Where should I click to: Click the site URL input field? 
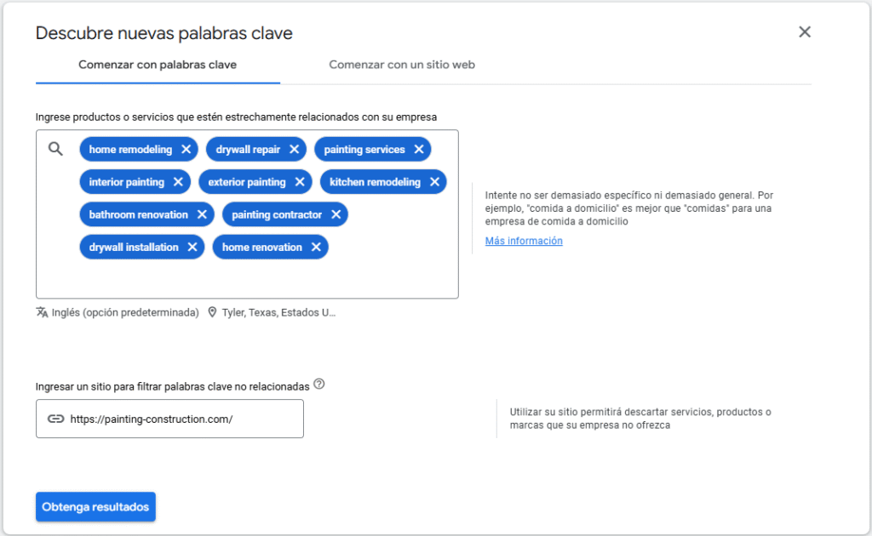169,419
